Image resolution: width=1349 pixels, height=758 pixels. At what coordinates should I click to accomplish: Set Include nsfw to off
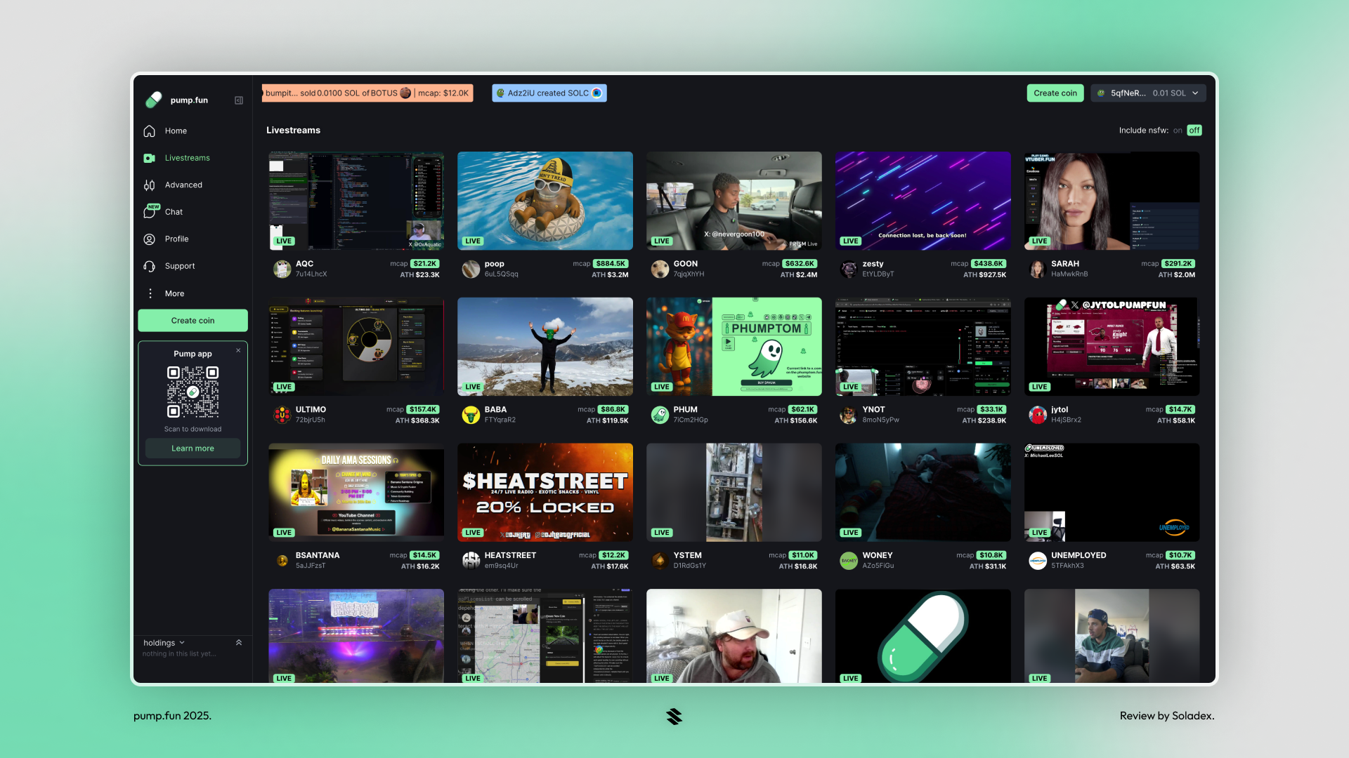tap(1194, 131)
